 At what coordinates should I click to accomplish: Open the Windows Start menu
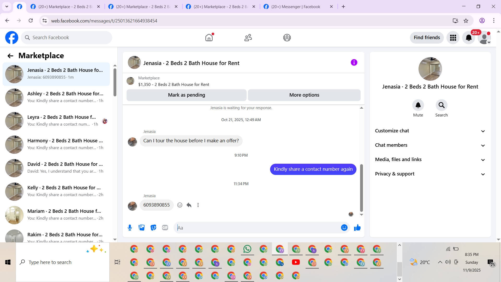point(8,262)
